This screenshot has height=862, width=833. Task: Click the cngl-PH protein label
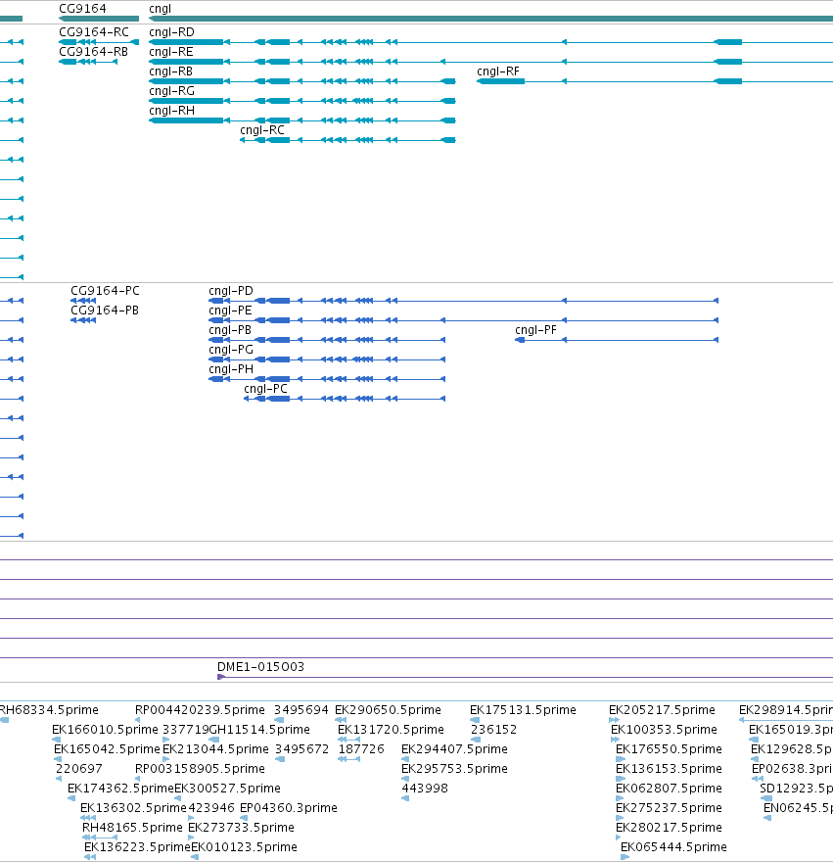tap(231, 369)
